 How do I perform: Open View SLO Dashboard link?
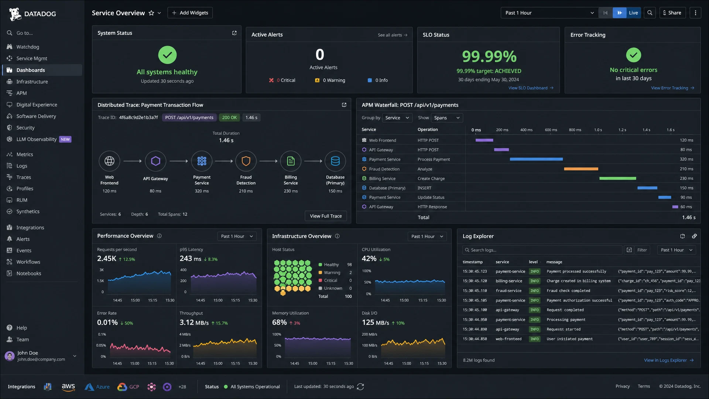pos(531,88)
